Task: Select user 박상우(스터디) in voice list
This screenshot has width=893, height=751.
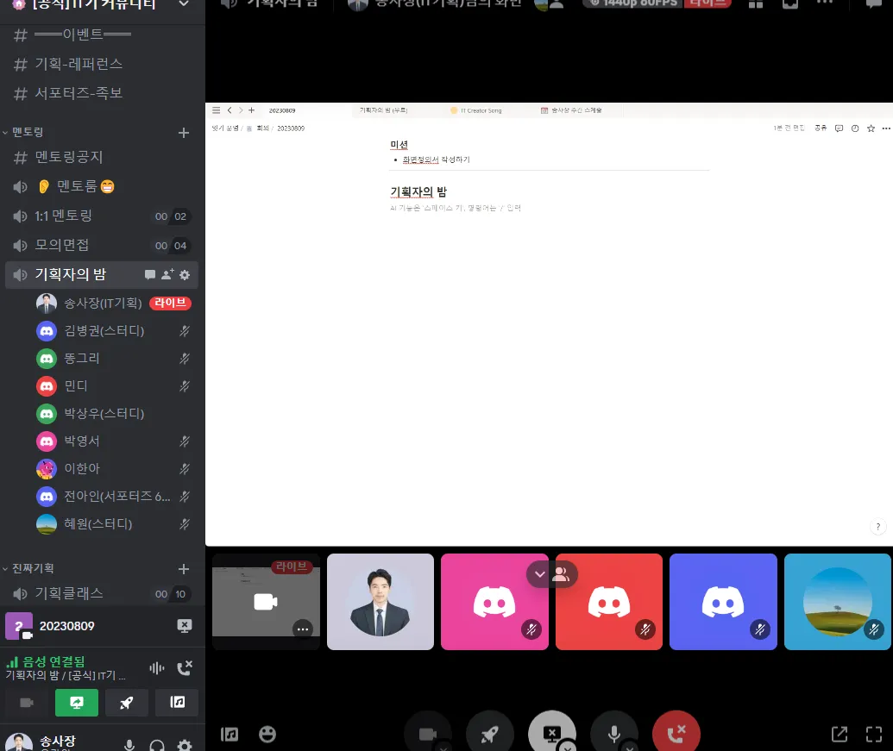Action: coord(114,414)
